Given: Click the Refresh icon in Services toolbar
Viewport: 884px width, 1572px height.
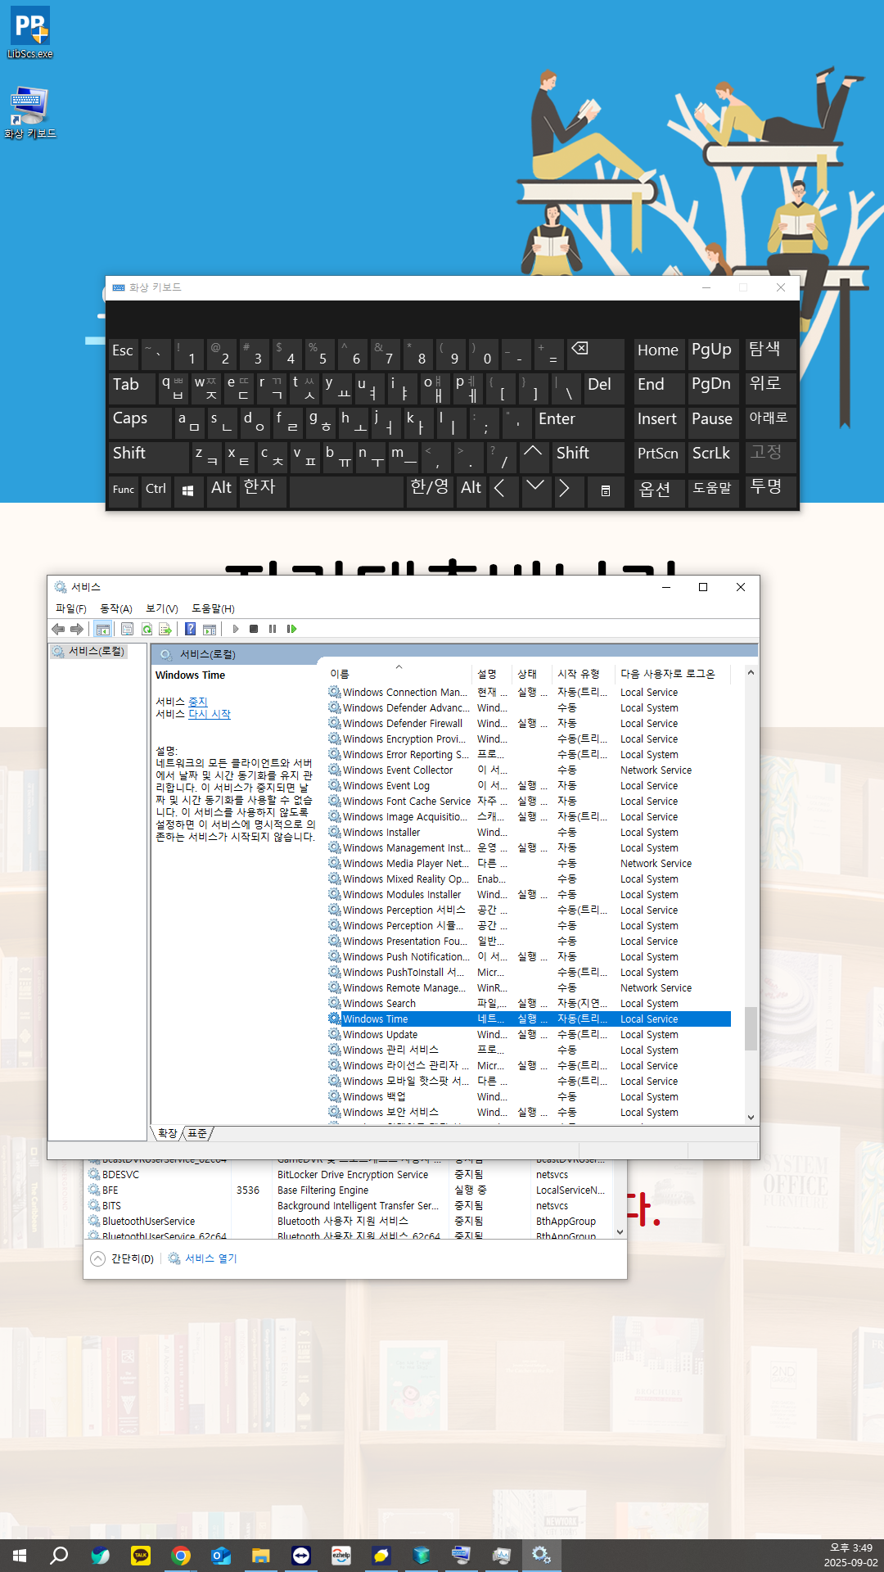Looking at the screenshot, I should point(147,629).
